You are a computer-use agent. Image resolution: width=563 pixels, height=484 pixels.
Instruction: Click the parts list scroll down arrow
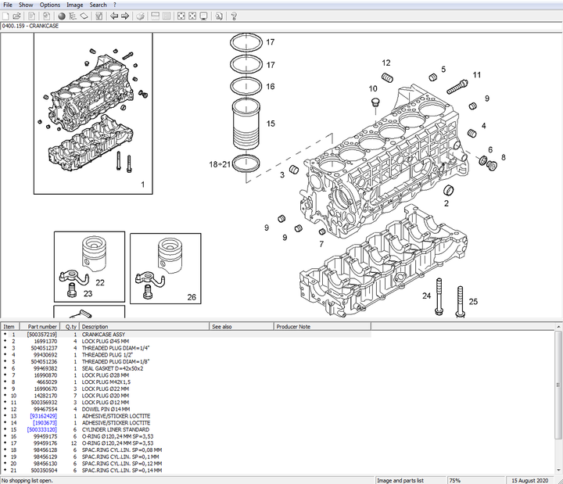pyautogui.click(x=558, y=470)
